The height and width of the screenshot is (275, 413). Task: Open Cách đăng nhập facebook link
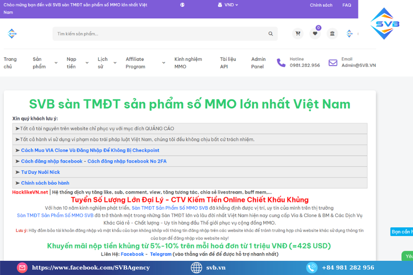51,161
